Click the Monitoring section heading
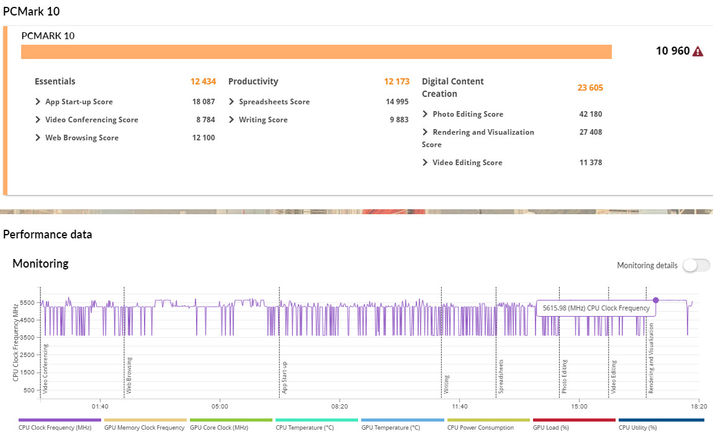This screenshot has width=713, height=434. pyautogui.click(x=40, y=263)
